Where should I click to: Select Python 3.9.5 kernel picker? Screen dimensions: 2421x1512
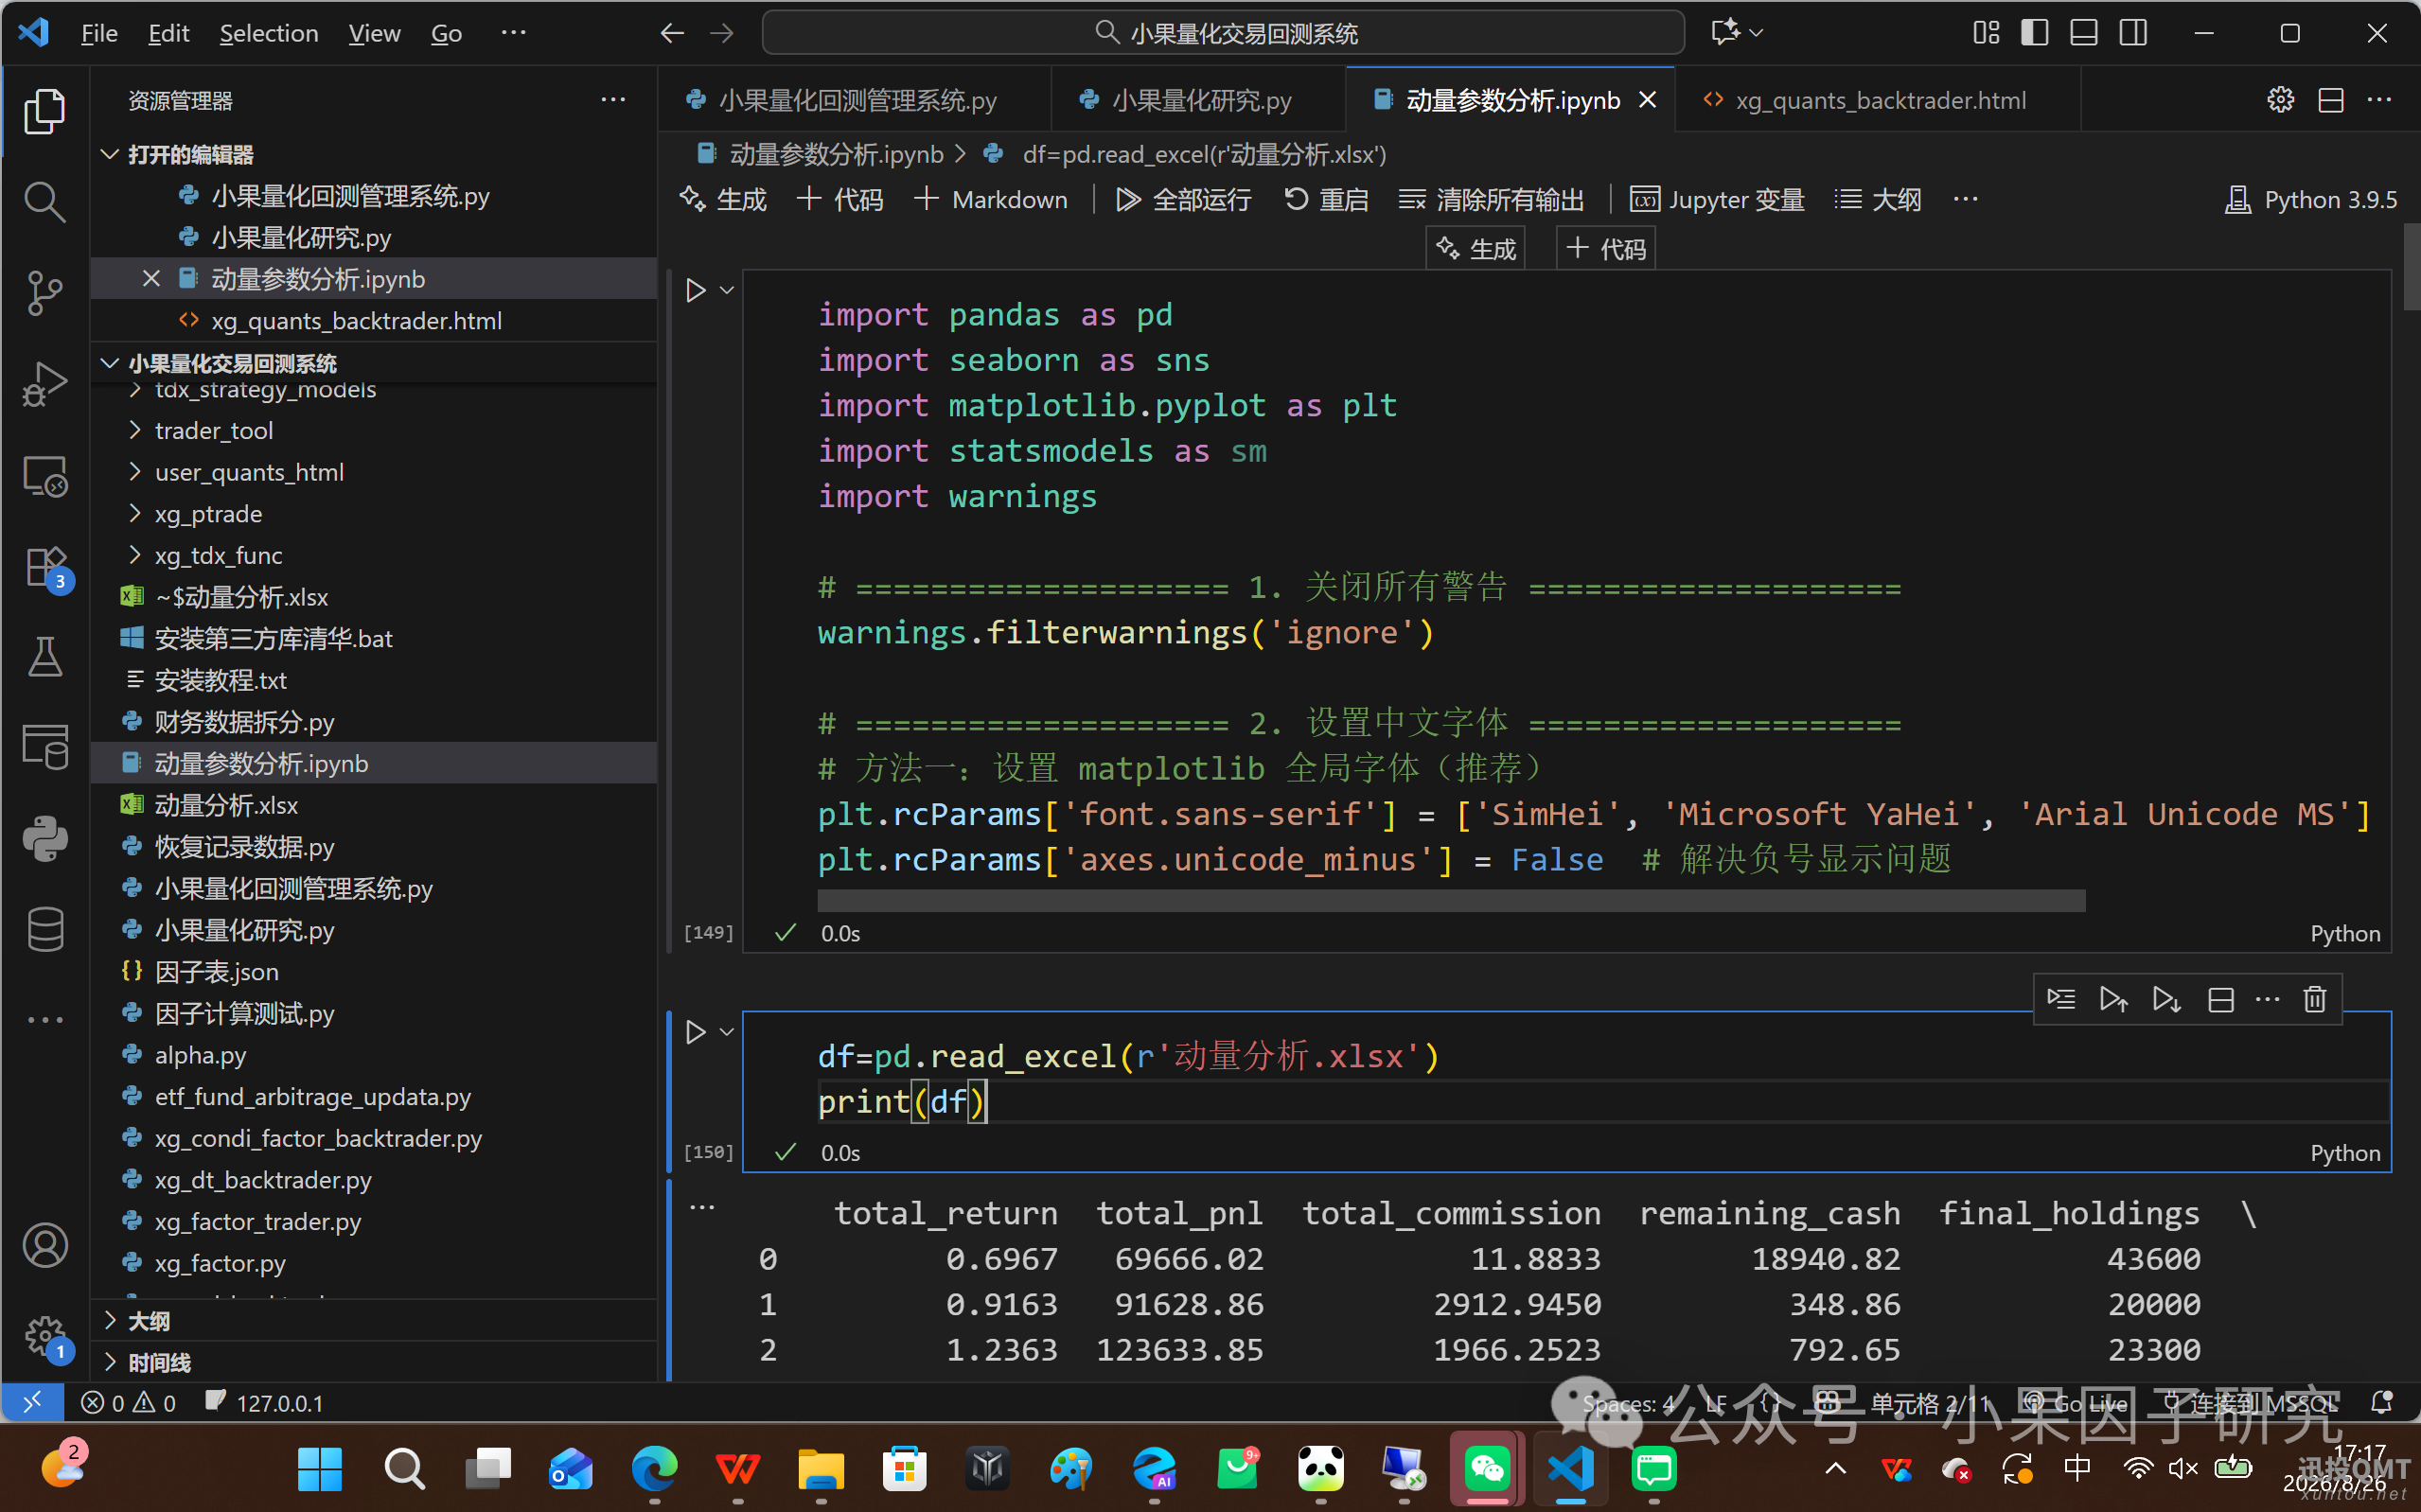[x=2311, y=200]
